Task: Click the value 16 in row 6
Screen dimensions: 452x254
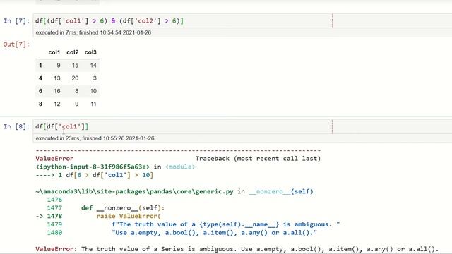Action: (57, 91)
